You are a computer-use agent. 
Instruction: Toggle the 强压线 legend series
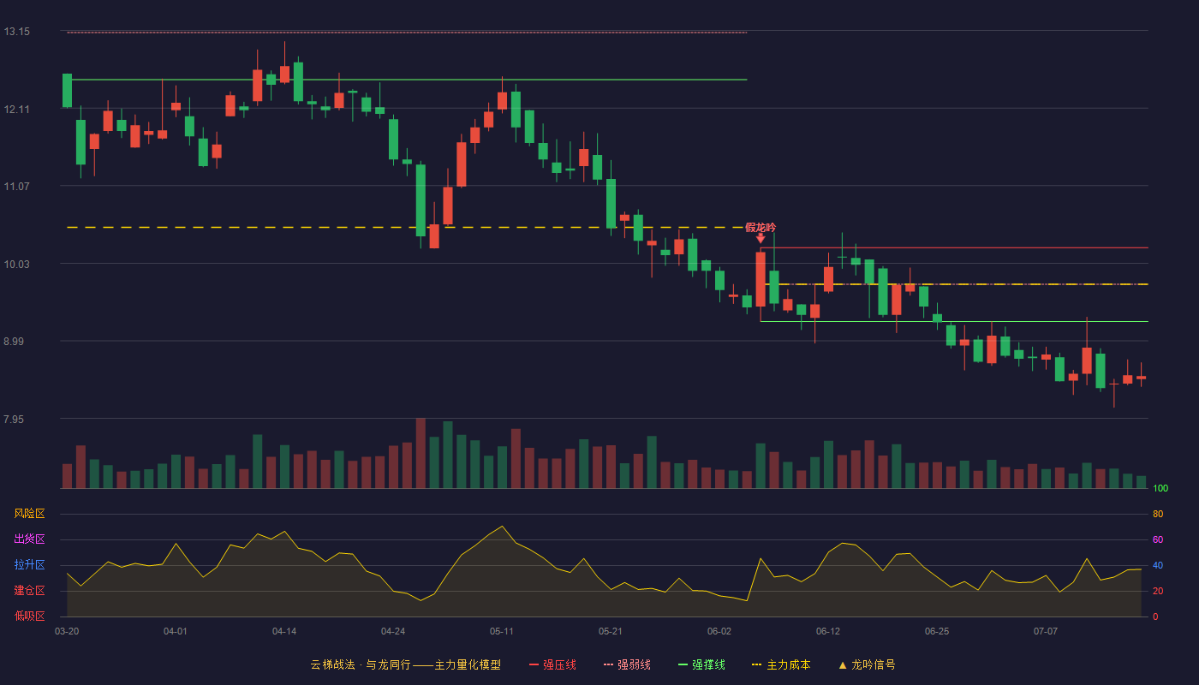click(x=552, y=664)
